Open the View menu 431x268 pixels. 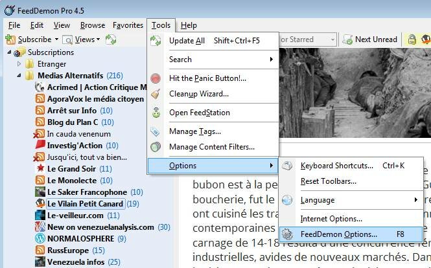point(62,25)
